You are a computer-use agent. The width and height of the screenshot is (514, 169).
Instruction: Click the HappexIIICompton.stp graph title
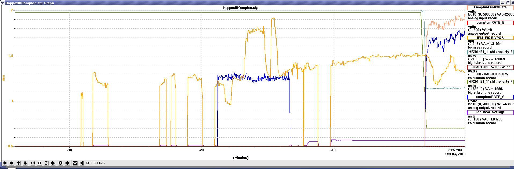coord(241,8)
